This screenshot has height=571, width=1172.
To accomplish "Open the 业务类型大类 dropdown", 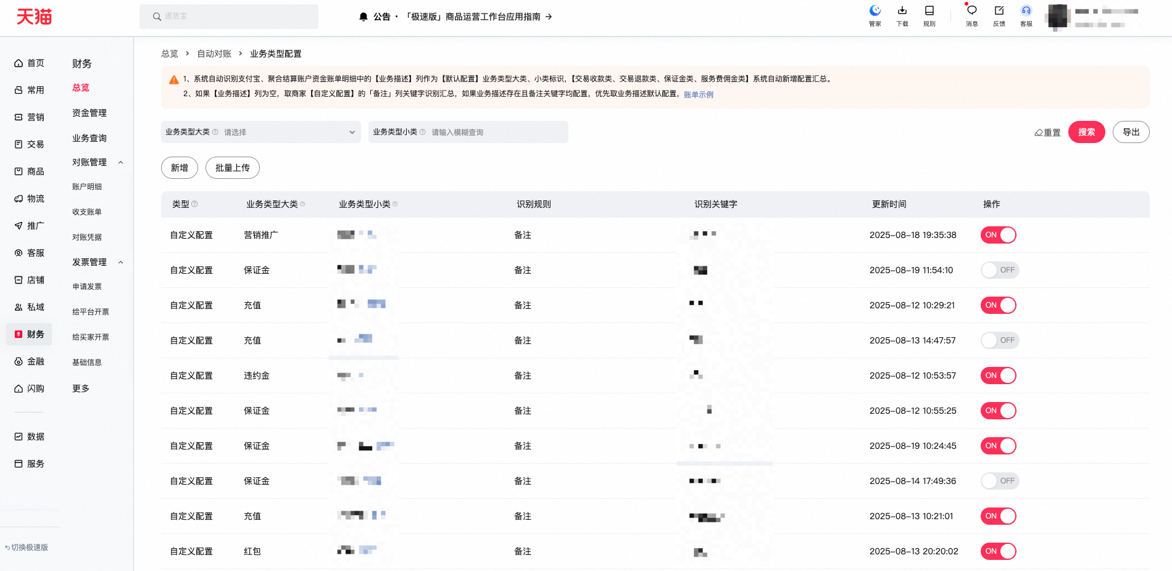I will click(x=260, y=132).
